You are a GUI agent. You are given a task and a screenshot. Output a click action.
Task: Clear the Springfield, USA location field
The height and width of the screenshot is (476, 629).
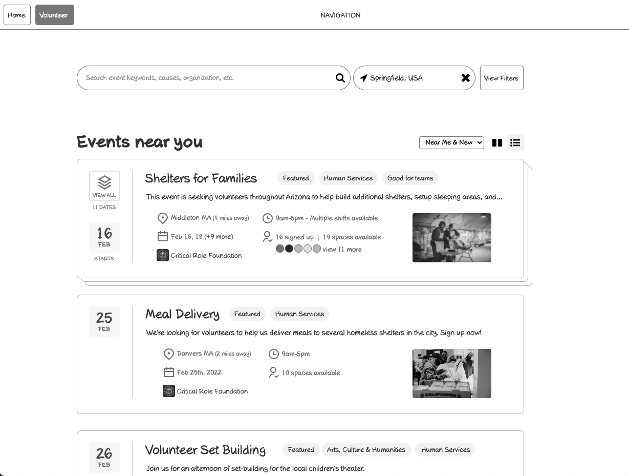coord(465,78)
